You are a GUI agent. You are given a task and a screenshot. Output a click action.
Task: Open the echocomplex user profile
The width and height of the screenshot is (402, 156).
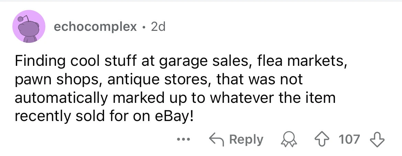click(95, 26)
